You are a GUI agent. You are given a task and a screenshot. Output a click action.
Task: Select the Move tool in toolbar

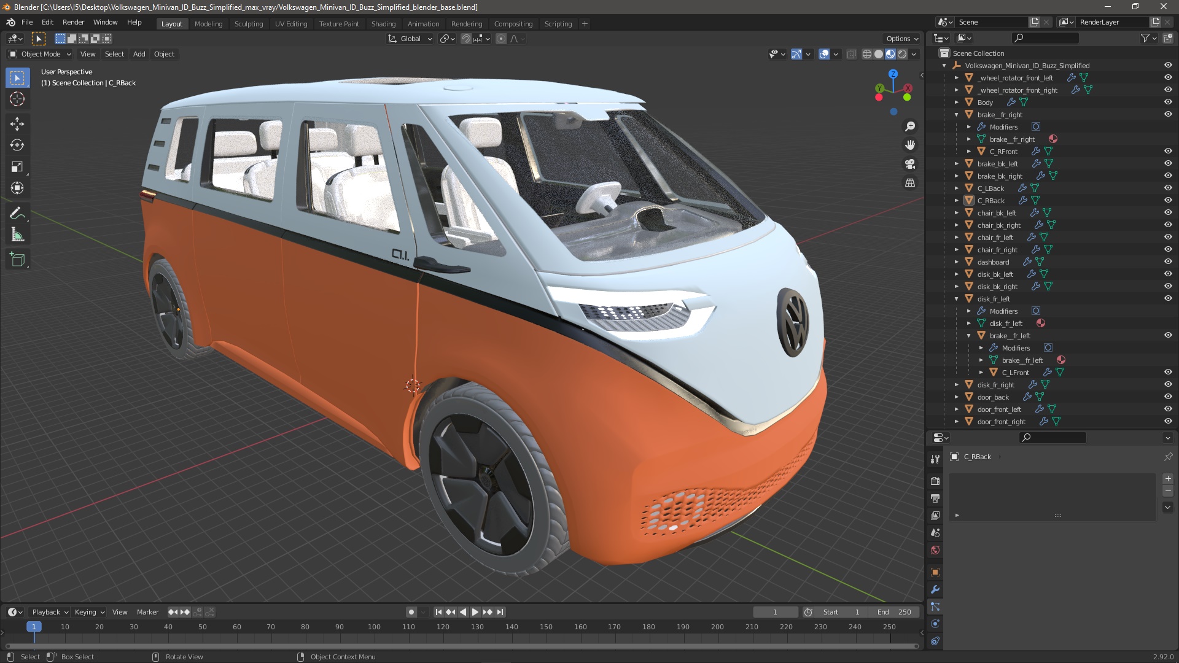pos(17,123)
